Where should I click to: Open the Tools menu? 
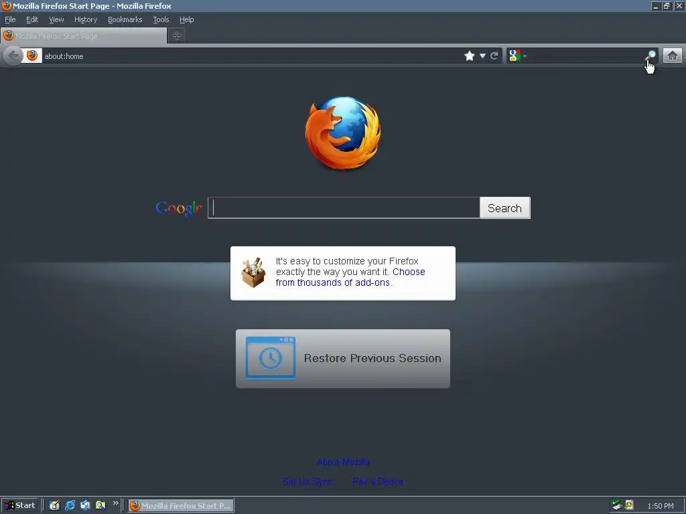pos(161,19)
